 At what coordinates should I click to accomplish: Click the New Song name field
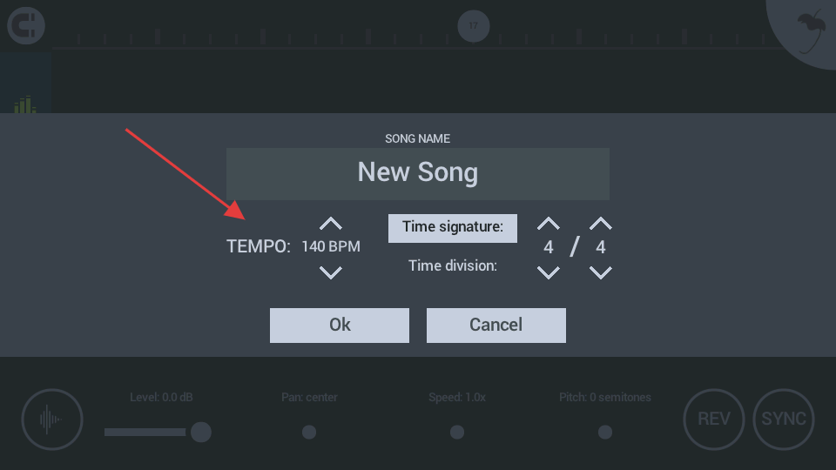(417, 174)
